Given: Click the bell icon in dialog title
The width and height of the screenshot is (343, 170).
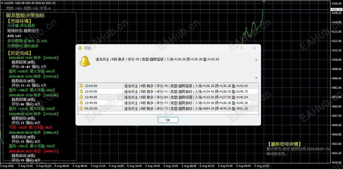Looking at the screenshot, I should pos(80,48).
